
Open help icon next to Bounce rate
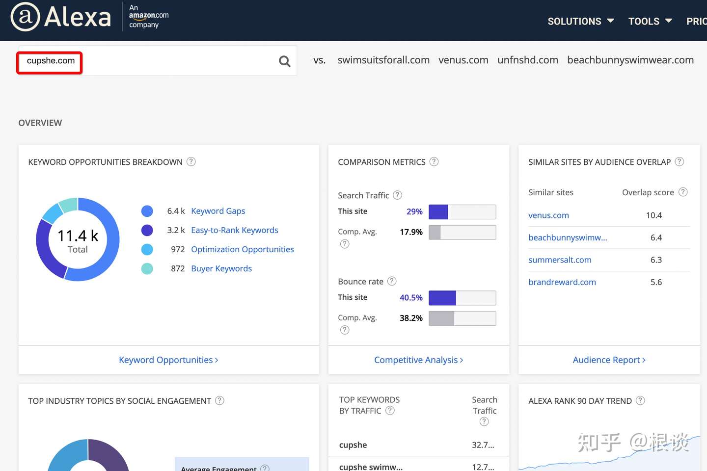(x=392, y=281)
